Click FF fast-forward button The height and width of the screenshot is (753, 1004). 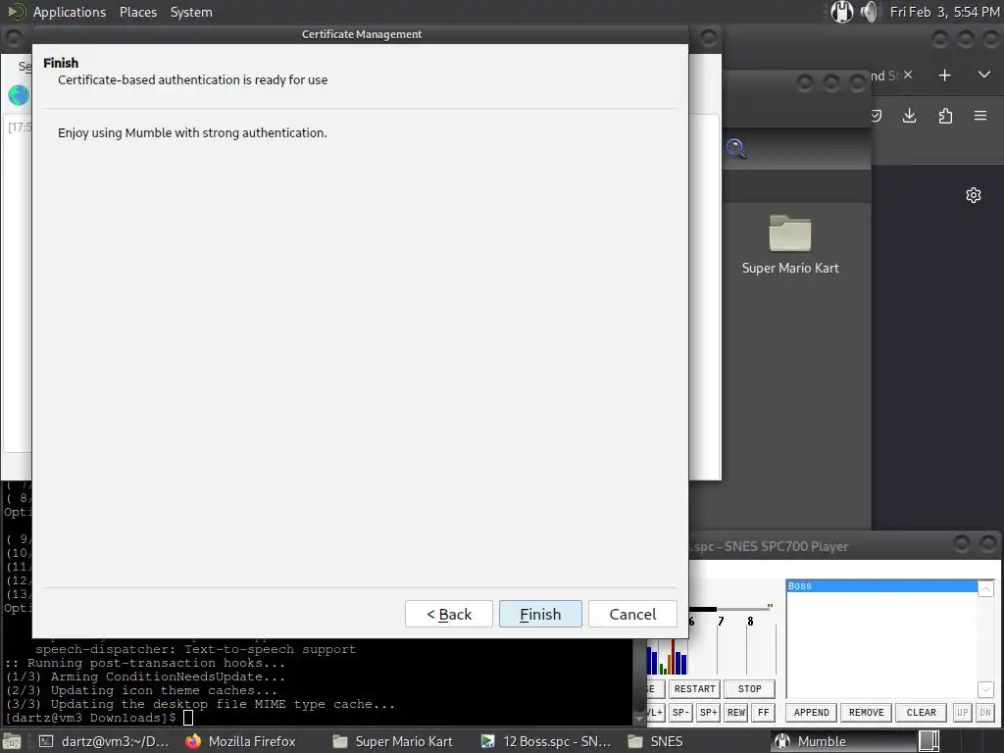tap(763, 713)
